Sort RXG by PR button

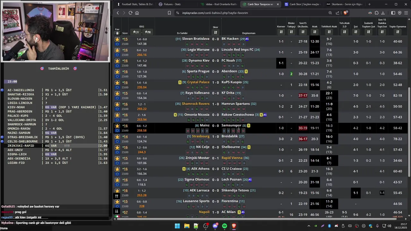148,32
